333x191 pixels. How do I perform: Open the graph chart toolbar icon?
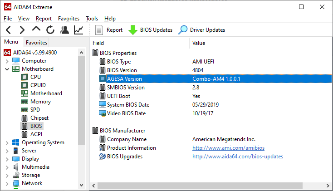coord(78,30)
